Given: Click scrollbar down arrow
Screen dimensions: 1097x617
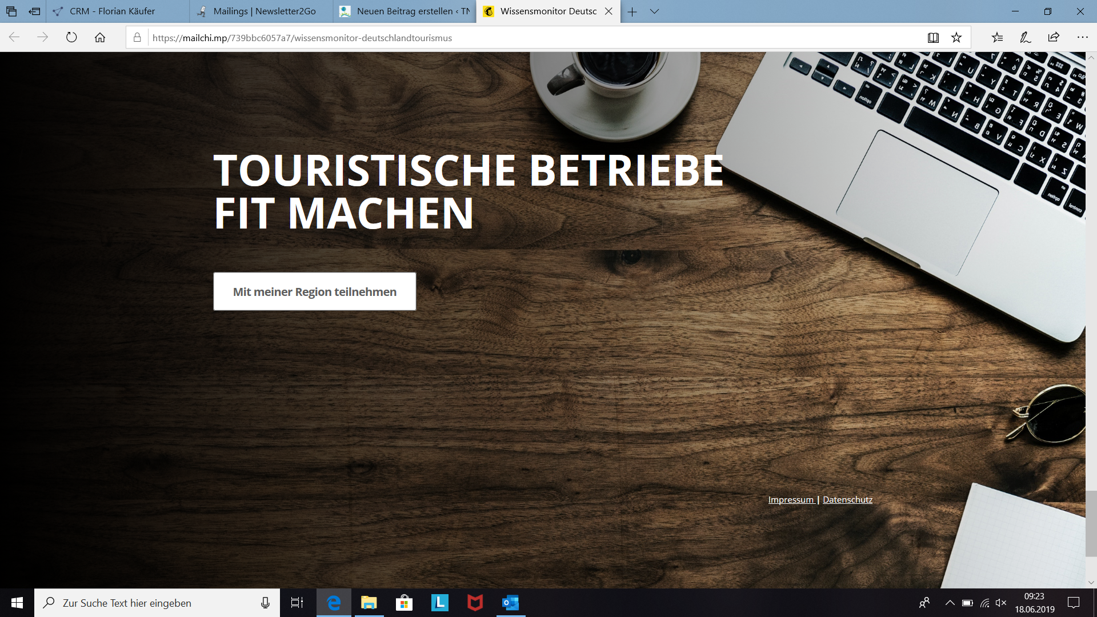Looking at the screenshot, I should point(1091,583).
